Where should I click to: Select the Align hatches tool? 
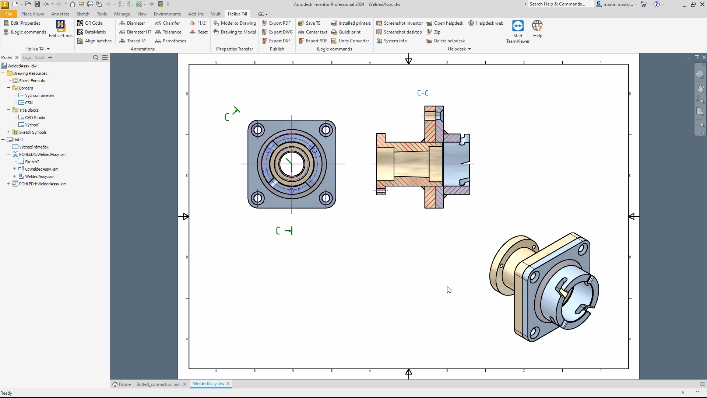tap(95, 41)
